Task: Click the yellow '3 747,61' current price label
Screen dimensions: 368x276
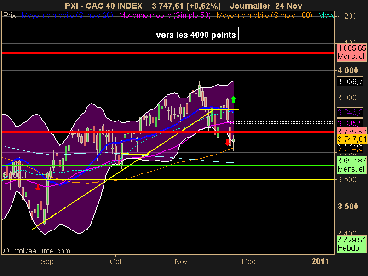Action: [352, 139]
